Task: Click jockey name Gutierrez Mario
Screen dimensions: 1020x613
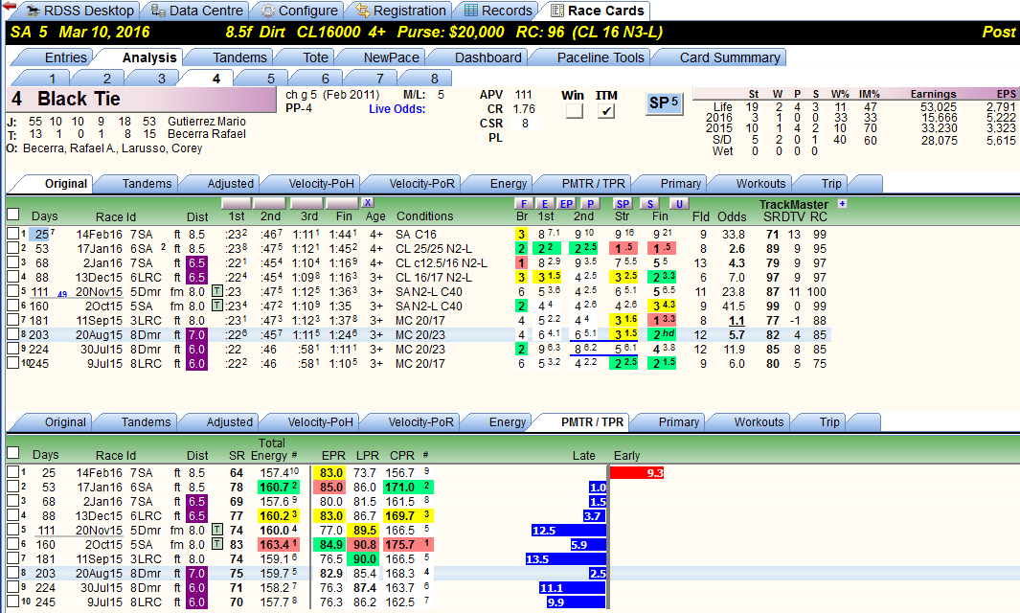Action: (207, 121)
